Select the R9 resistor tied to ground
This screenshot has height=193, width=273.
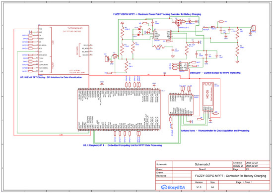(x=237, y=50)
